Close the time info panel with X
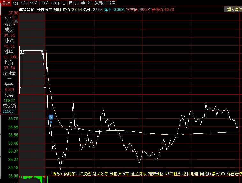The image size is (242, 183). [16, 17]
